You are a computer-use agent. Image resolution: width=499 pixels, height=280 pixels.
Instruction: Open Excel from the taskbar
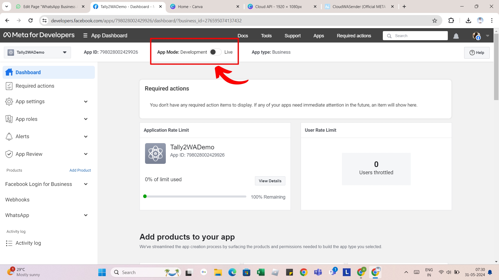point(261,272)
